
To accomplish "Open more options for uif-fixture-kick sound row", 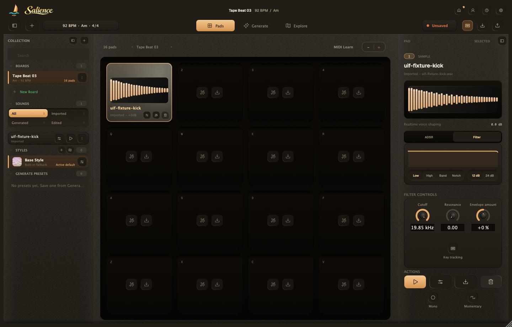I will [82, 139].
